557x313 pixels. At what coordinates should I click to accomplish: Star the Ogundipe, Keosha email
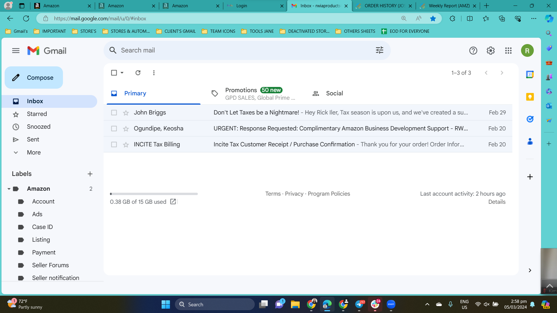(126, 129)
